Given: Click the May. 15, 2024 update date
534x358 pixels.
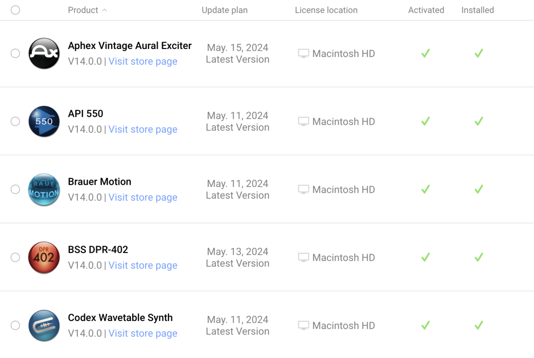Looking at the screenshot, I should coord(238,48).
